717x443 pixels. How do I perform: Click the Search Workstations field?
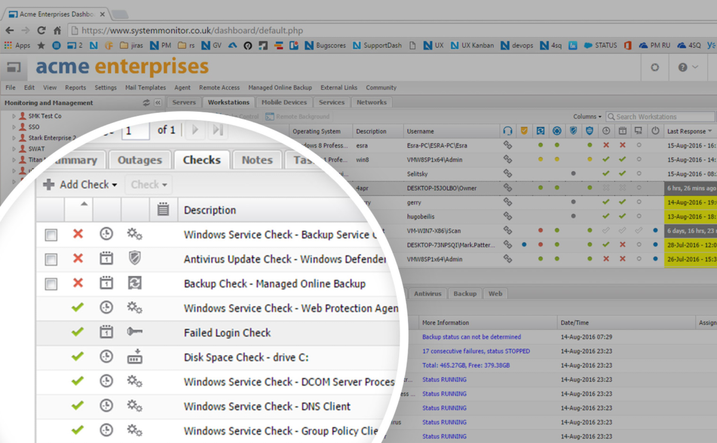(x=660, y=116)
